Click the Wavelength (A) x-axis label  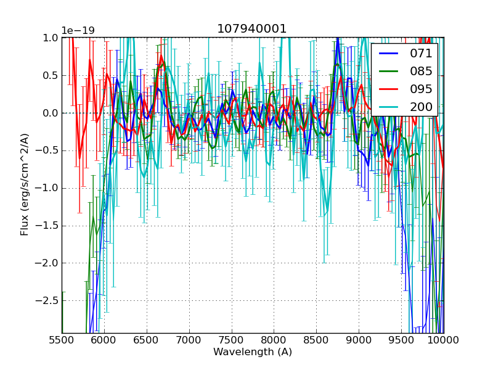coord(253,352)
